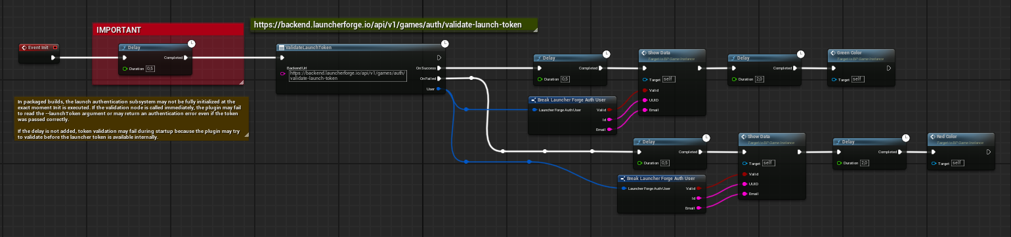Click the OnFailed output pin
1011x237 pixels.
point(440,79)
